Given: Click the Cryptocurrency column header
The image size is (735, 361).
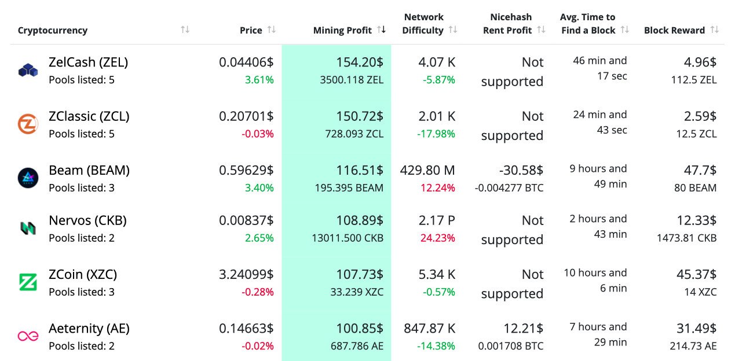Looking at the screenshot, I should click(x=53, y=31).
